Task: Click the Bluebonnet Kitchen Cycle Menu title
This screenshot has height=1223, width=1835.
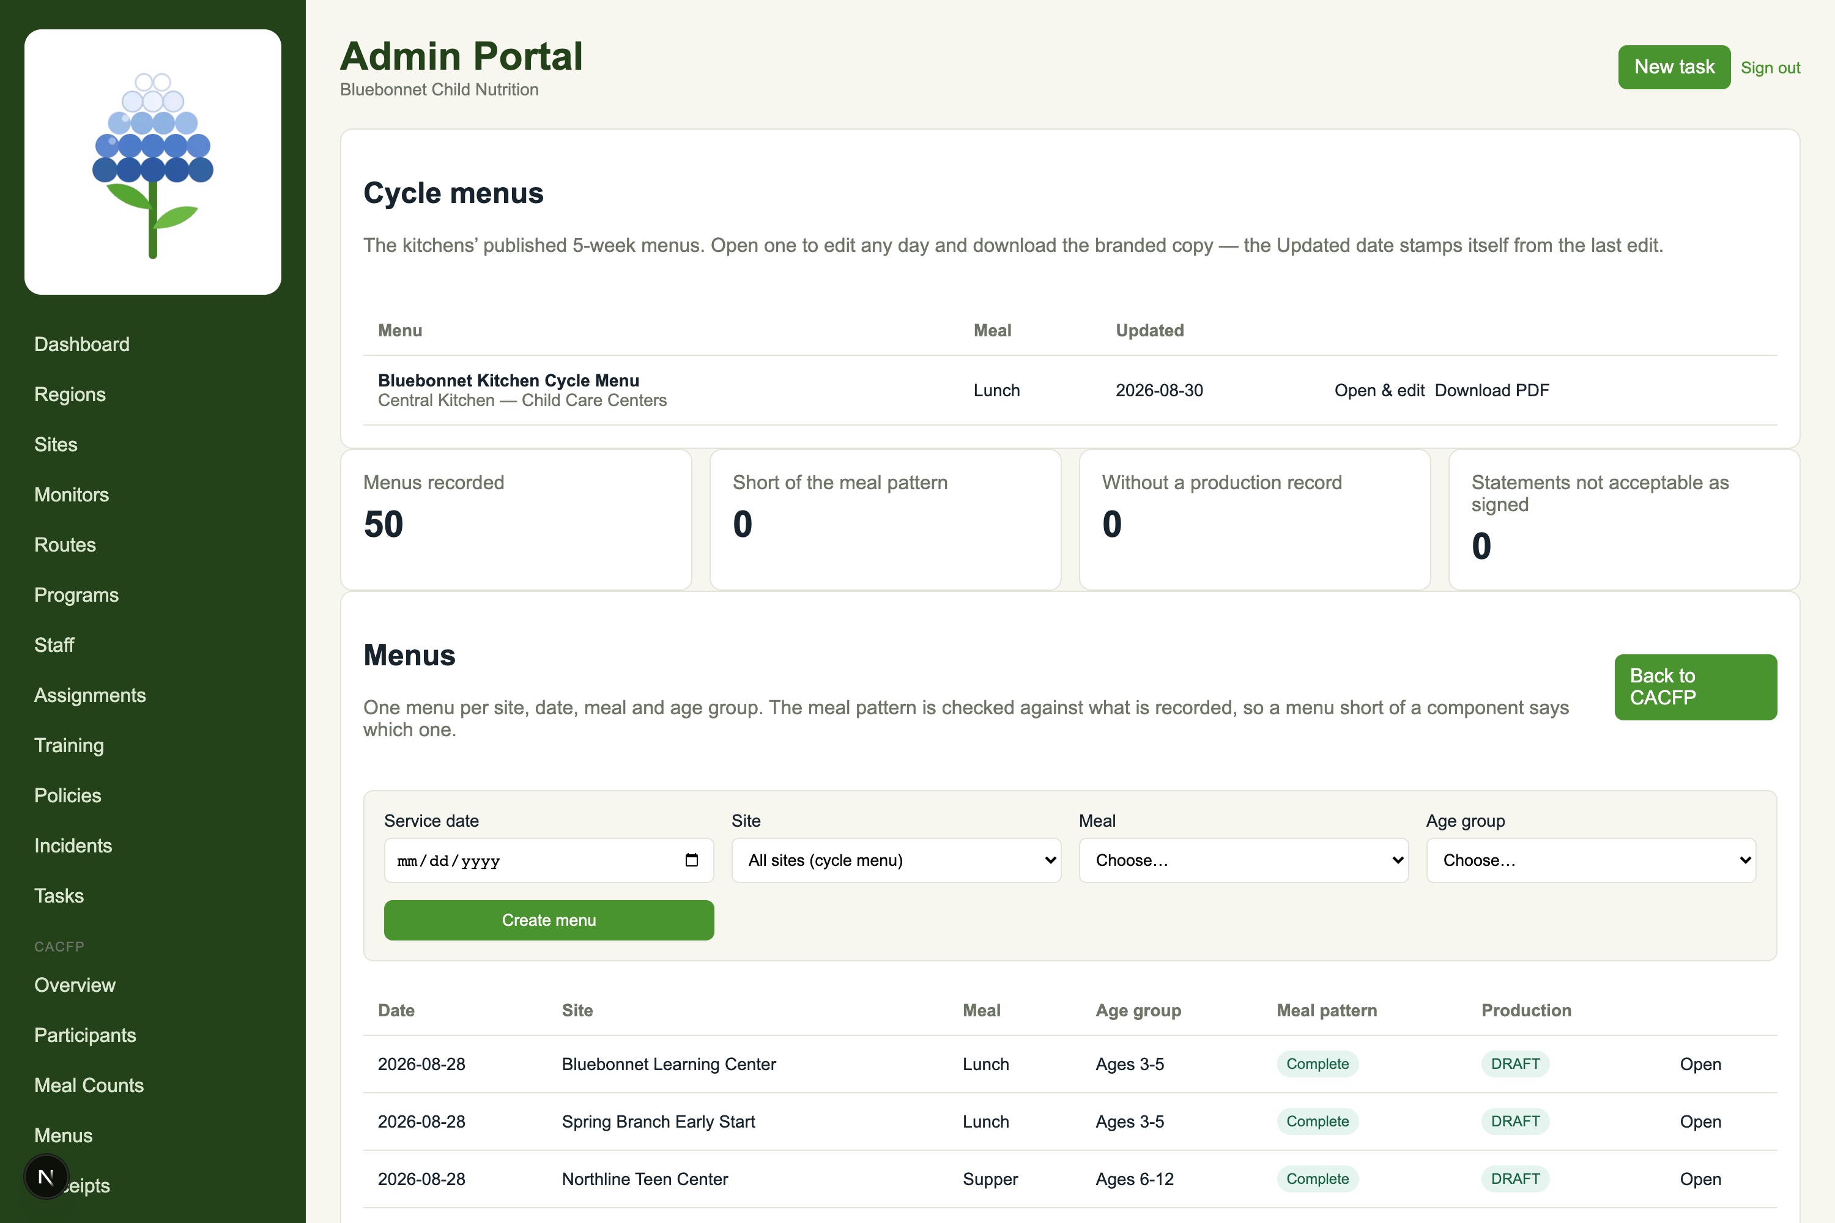Action: (x=509, y=380)
